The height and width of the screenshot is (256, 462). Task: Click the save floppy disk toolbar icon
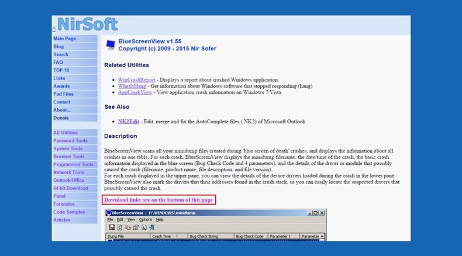[112, 227]
